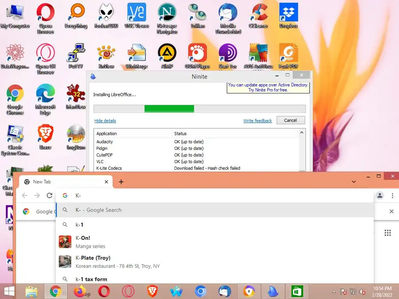Cancel the Ninite installation
Screen dimensions: 399x299
291,120
